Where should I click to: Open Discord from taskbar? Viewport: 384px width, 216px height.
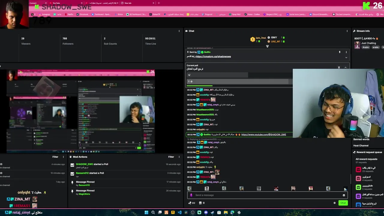206,212
